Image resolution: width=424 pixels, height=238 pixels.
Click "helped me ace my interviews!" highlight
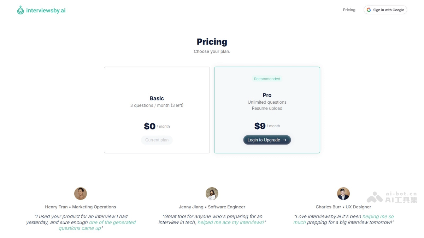[230, 222]
